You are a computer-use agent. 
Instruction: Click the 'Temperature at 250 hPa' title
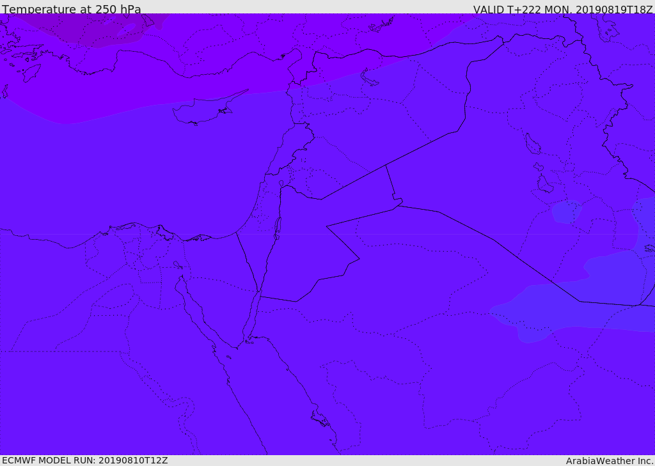[72, 9]
